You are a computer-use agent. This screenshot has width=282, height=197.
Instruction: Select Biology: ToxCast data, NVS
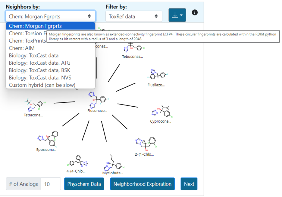point(51,78)
